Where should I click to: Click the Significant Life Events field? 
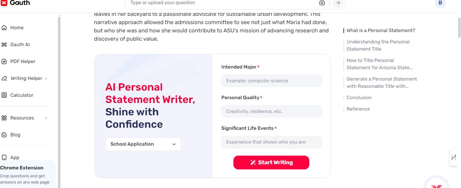271,142
